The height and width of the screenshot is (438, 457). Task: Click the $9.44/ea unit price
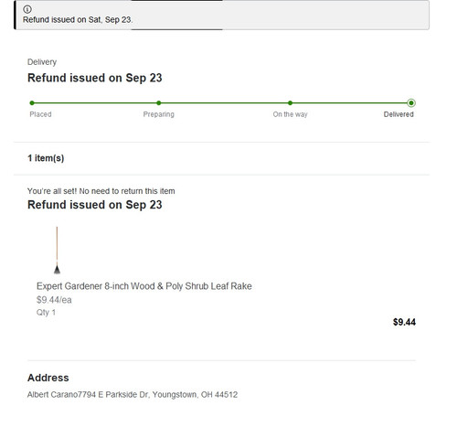pos(54,300)
